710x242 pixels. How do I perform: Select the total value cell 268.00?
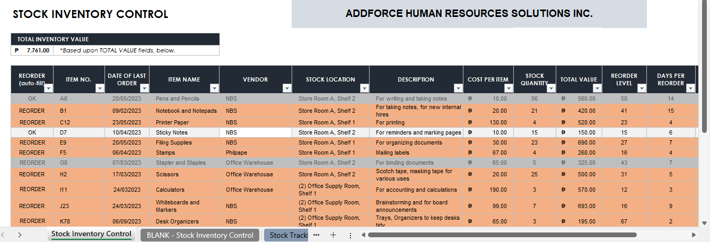click(579, 153)
